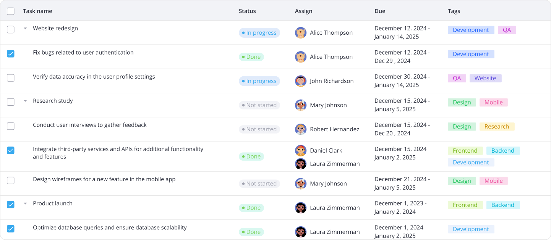Screen dimensions: 551x240
Task: Collapse the Website redesign task group
Action: (x=25, y=28)
